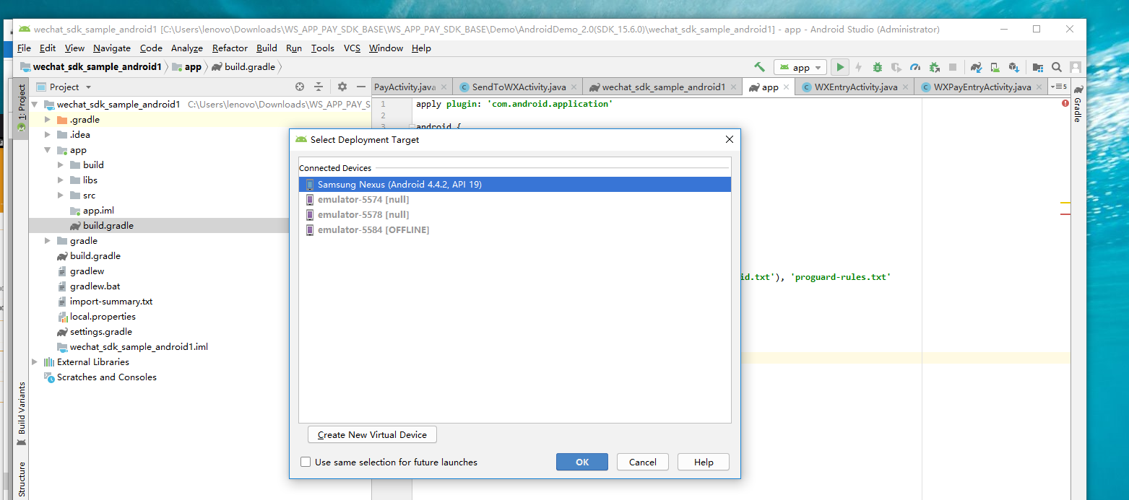Expand External Libraries node

coord(35,361)
